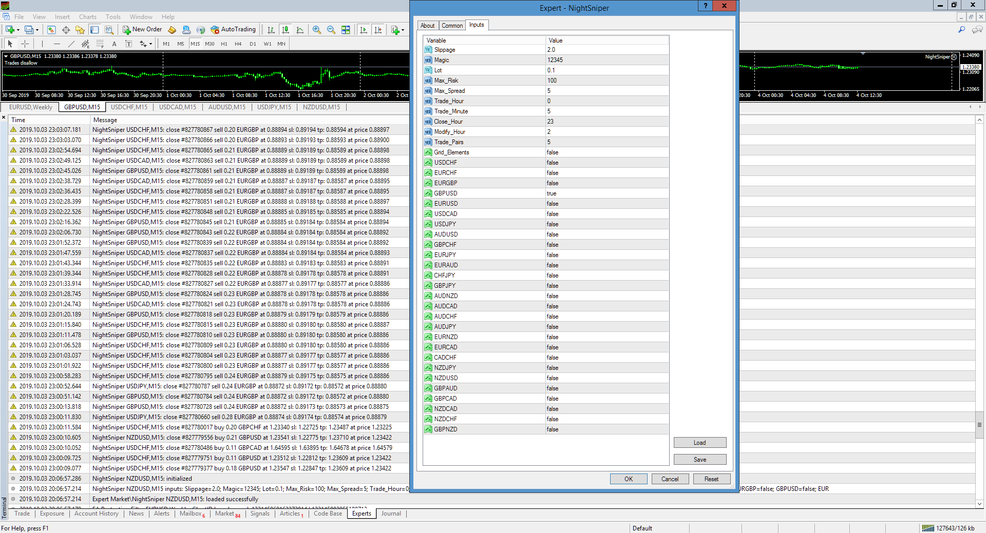Click the New Order button
This screenshot has width=986, height=533.
[x=142, y=30]
